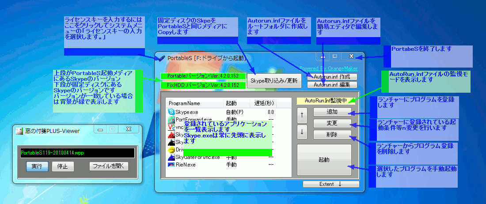This screenshot has height=204, width=486.
Task: Select the vnc V2 icon in list
Action: (171, 127)
